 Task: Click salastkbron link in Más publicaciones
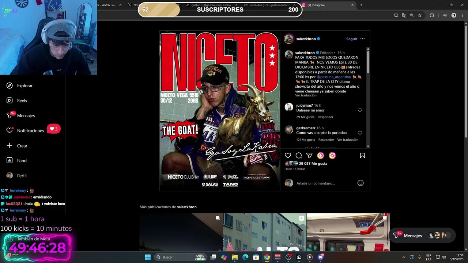[187, 207]
